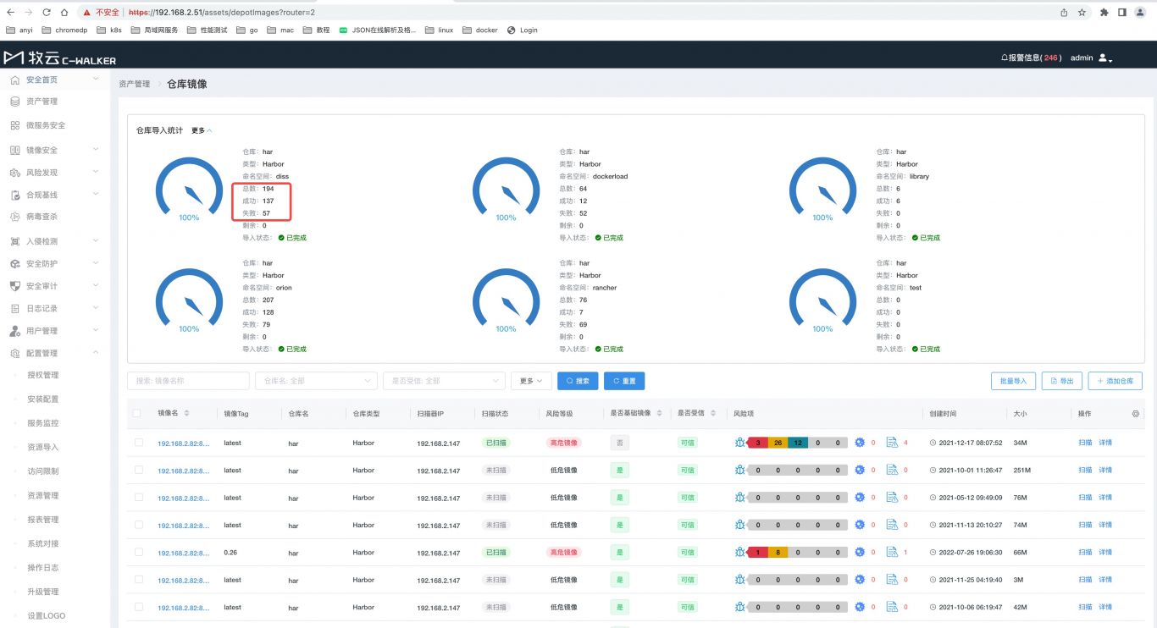
Task: Click the 配置管理 config icon
Action: click(15, 353)
